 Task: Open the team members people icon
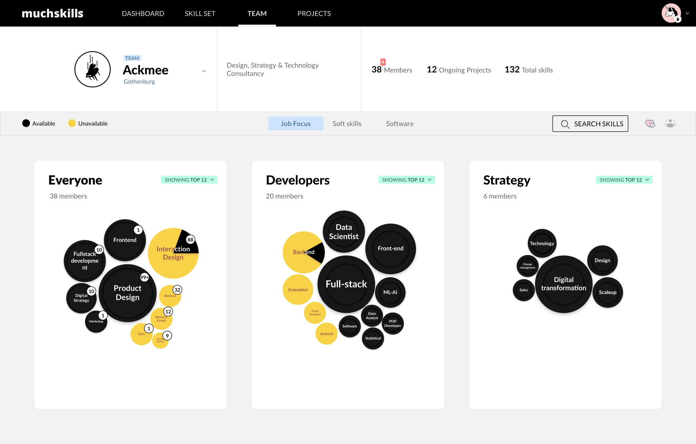(670, 123)
